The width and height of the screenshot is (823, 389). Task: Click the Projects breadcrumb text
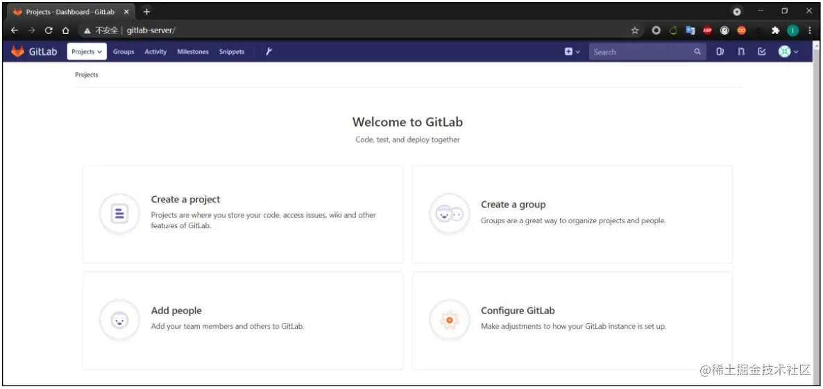click(87, 75)
